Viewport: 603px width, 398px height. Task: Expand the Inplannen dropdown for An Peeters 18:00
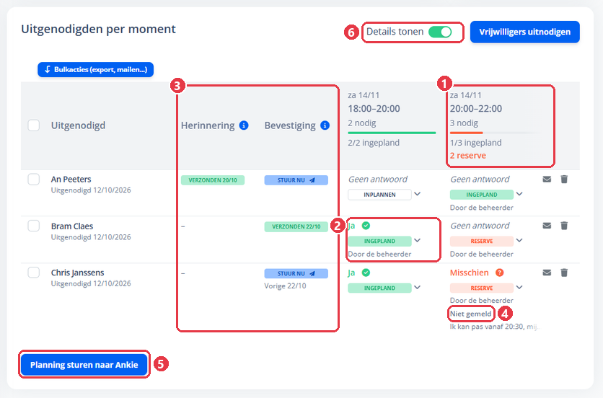point(417,194)
